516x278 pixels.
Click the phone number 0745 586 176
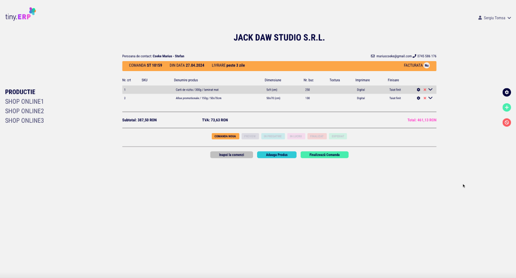coord(427,56)
